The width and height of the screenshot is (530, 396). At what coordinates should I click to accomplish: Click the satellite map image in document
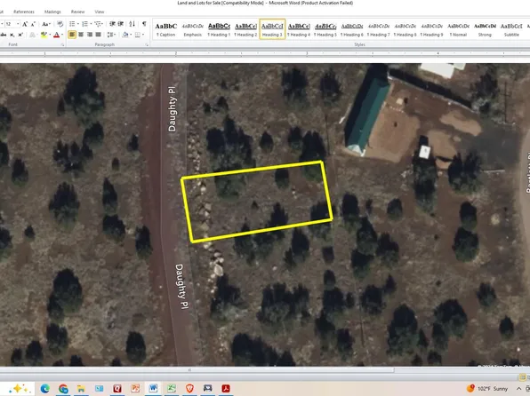265,215
